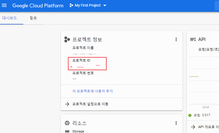Click the Google Cloud Platform logo
Viewport: 219px width, 133px height.
tap(38, 6)
